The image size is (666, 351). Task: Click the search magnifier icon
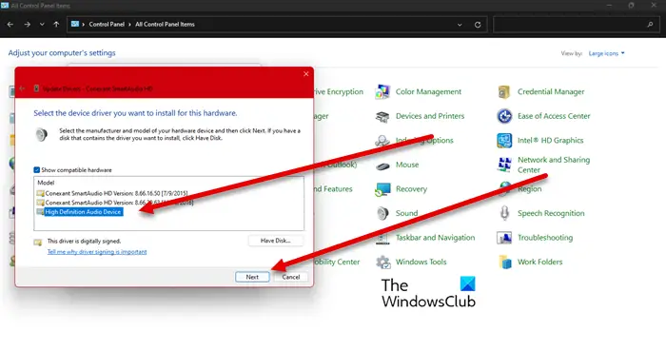[x=650, y=25]
